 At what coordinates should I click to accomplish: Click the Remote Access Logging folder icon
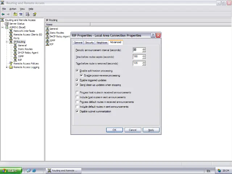click(x=11, y=67)
